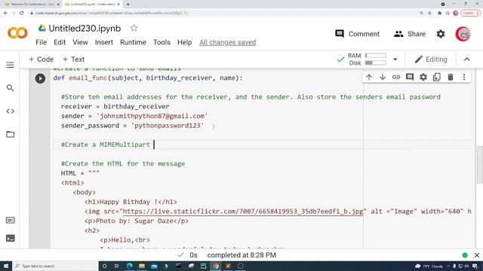Rename notebook title Untitled230.ipynb
The image size is (483, 271).
pos(85,29)
